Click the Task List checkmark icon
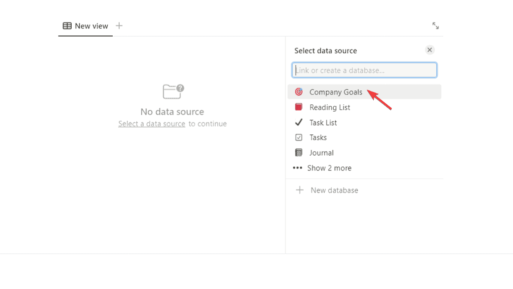Image resolution: width=513 pixels, height=289 pixels. pyautogui.click(x=299, y=122)
